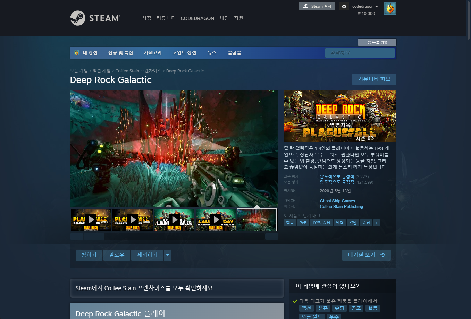Open the 커뮤니티 menu
Image resolution: width=471 pixels, height=319 pixels.
pos(166,18)
